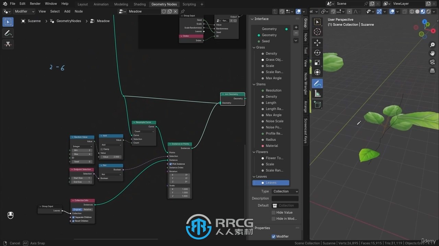The width and height of the screenshot is (439, 246).
Task: Click the Description input field
Action: [x=285, y=199]
